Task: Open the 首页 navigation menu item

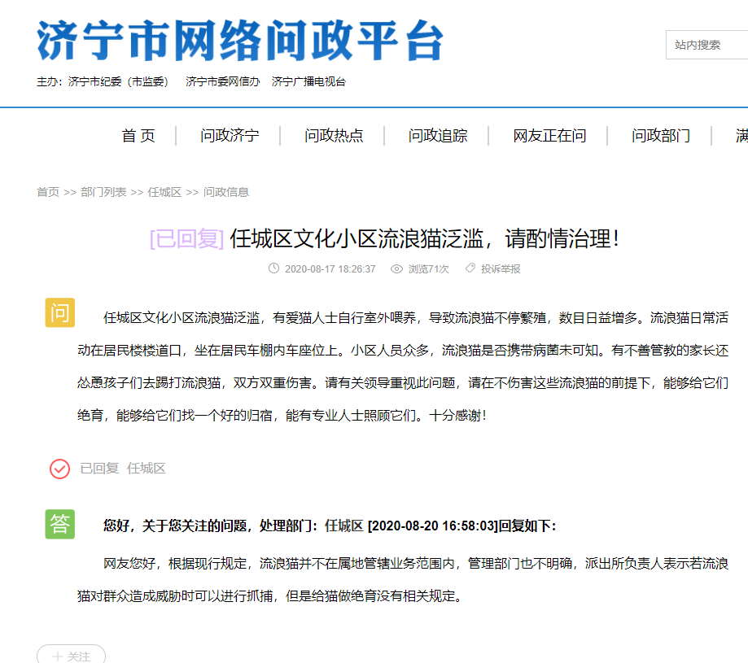Action: coord(138,136)
